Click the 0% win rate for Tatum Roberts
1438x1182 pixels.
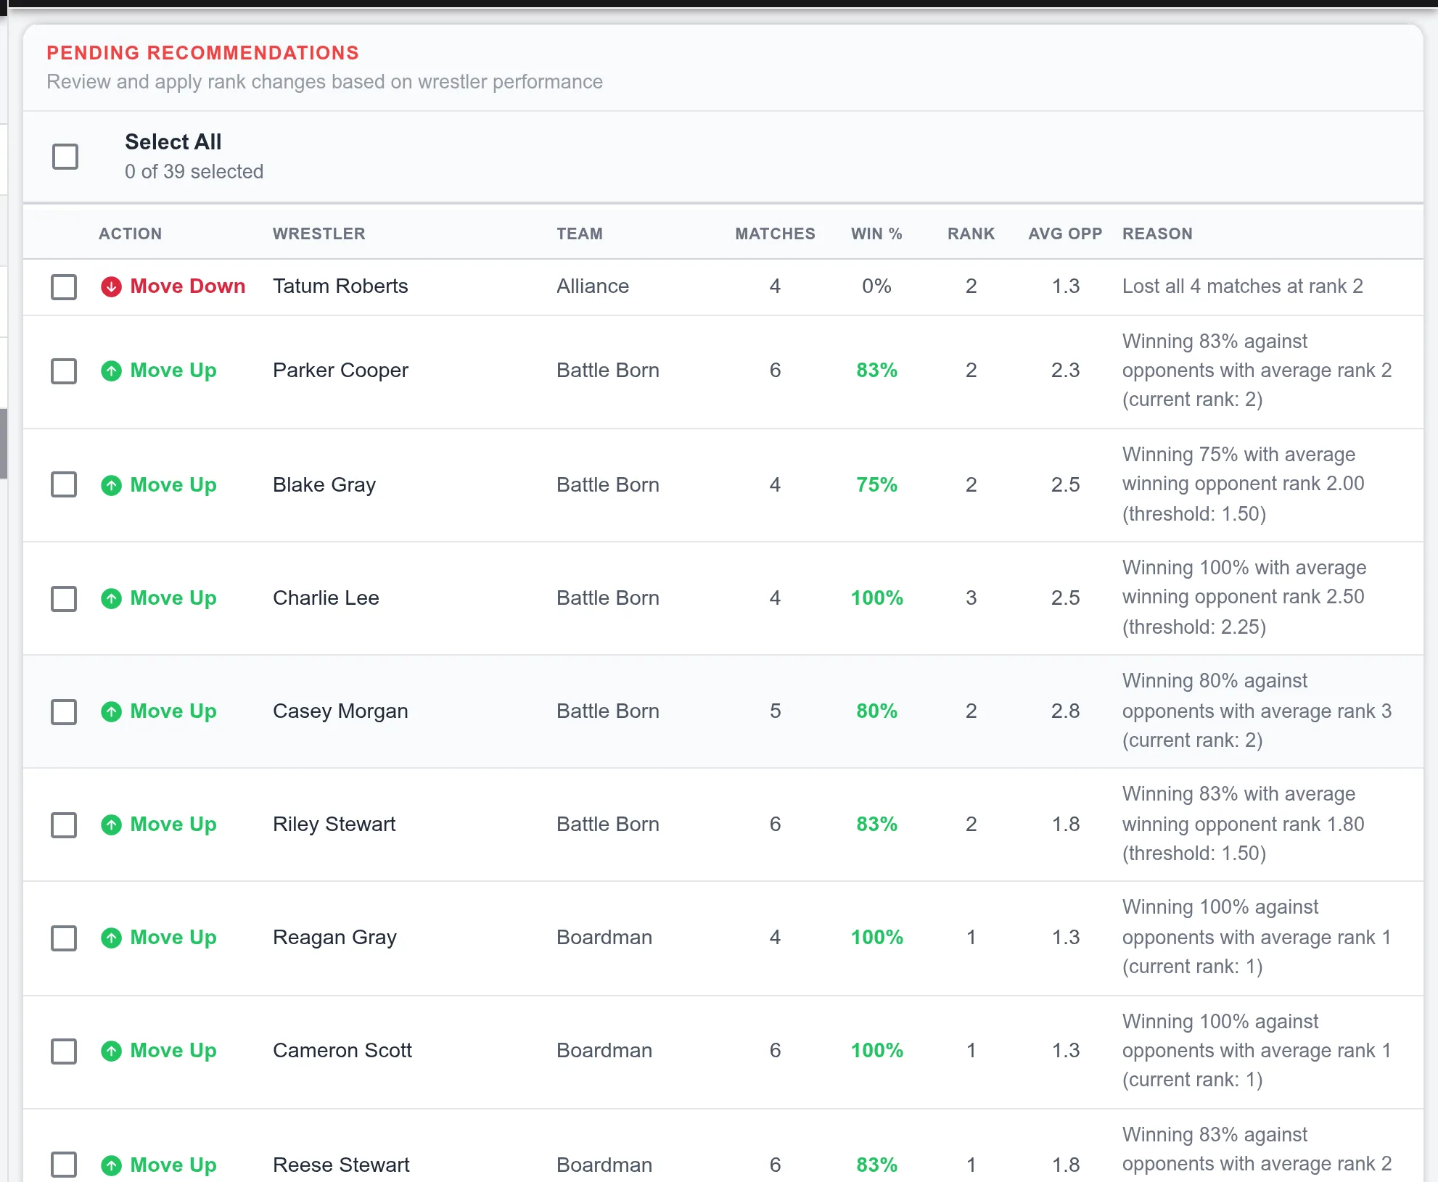876,286
